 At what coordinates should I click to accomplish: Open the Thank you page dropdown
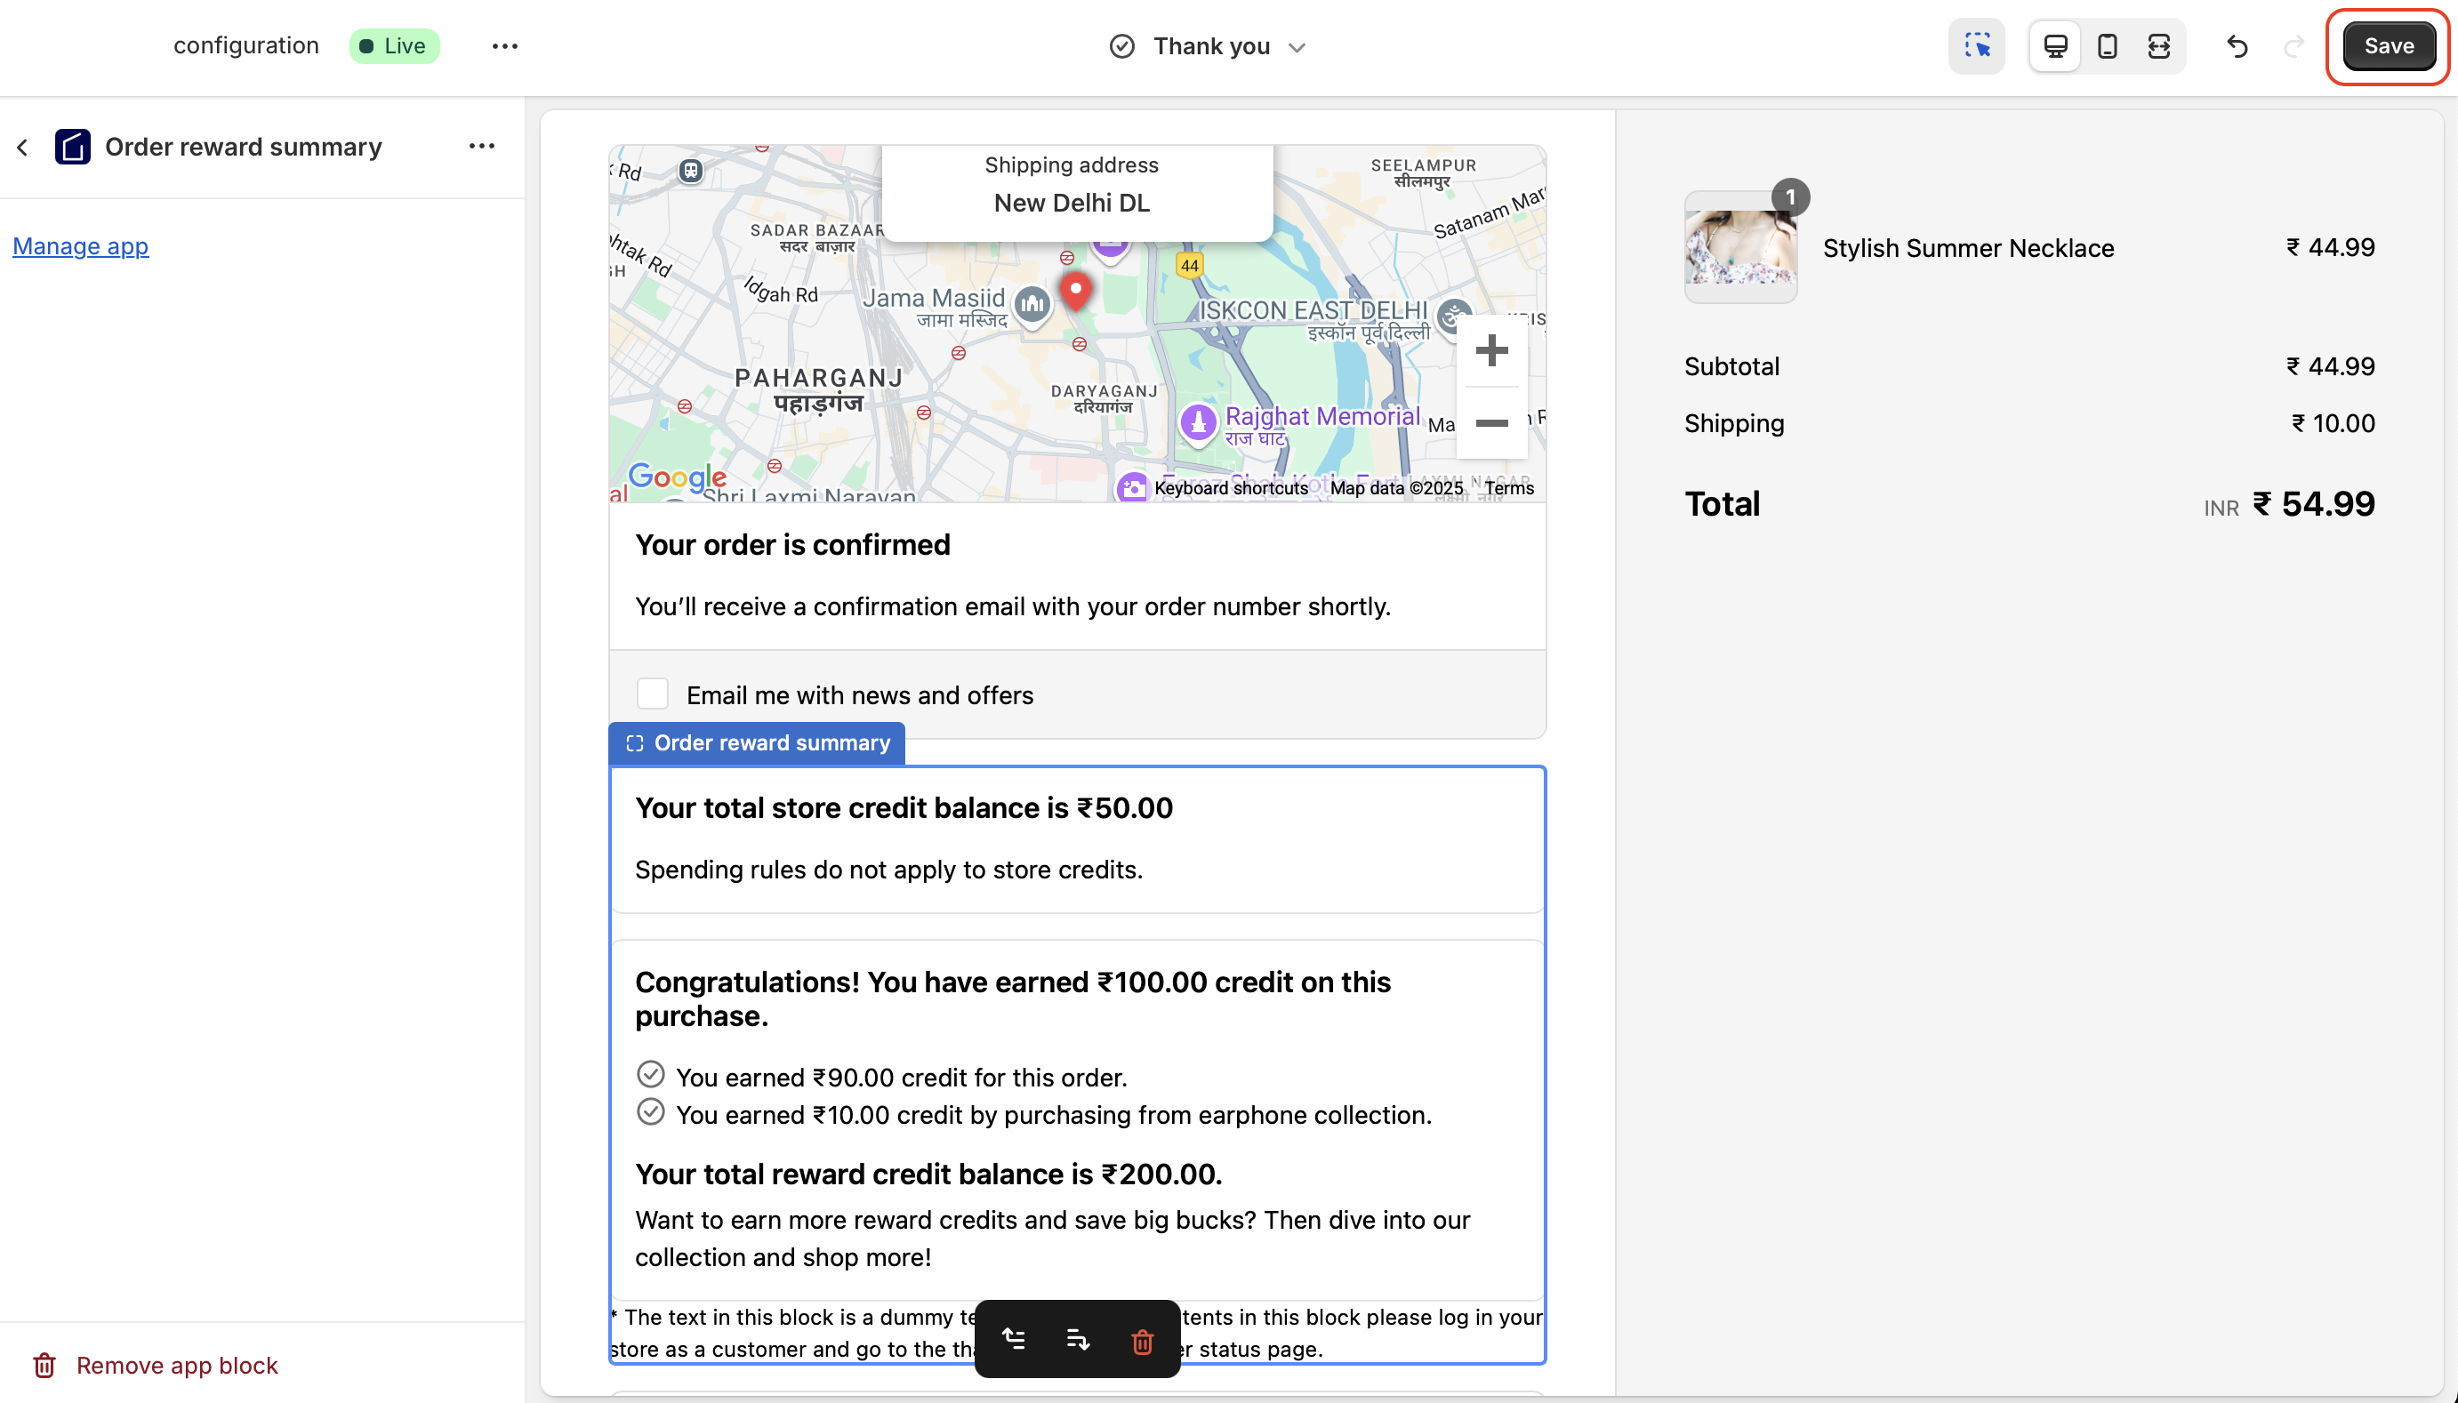coord(1211,46)
